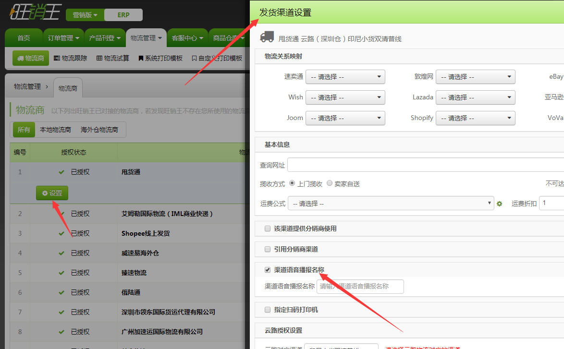Expand the 产品刊登 menu
Viewport: 564px width, 349px height.
105,38
